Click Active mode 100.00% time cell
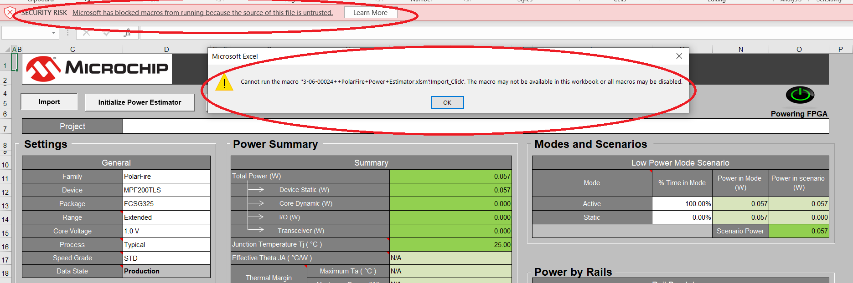 tap(682, 204)
